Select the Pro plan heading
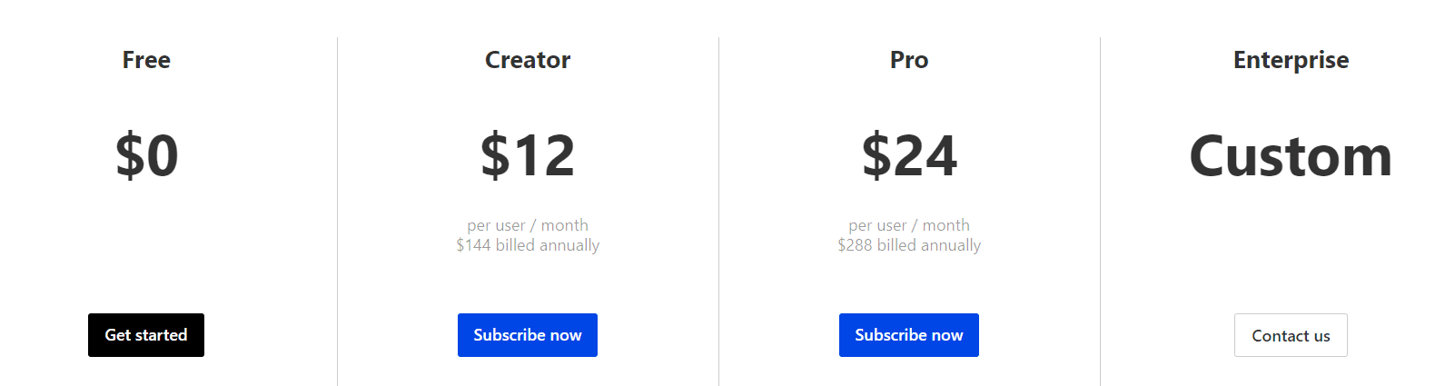Viewport: 1435px width, 386px height. tap(909, 60)
